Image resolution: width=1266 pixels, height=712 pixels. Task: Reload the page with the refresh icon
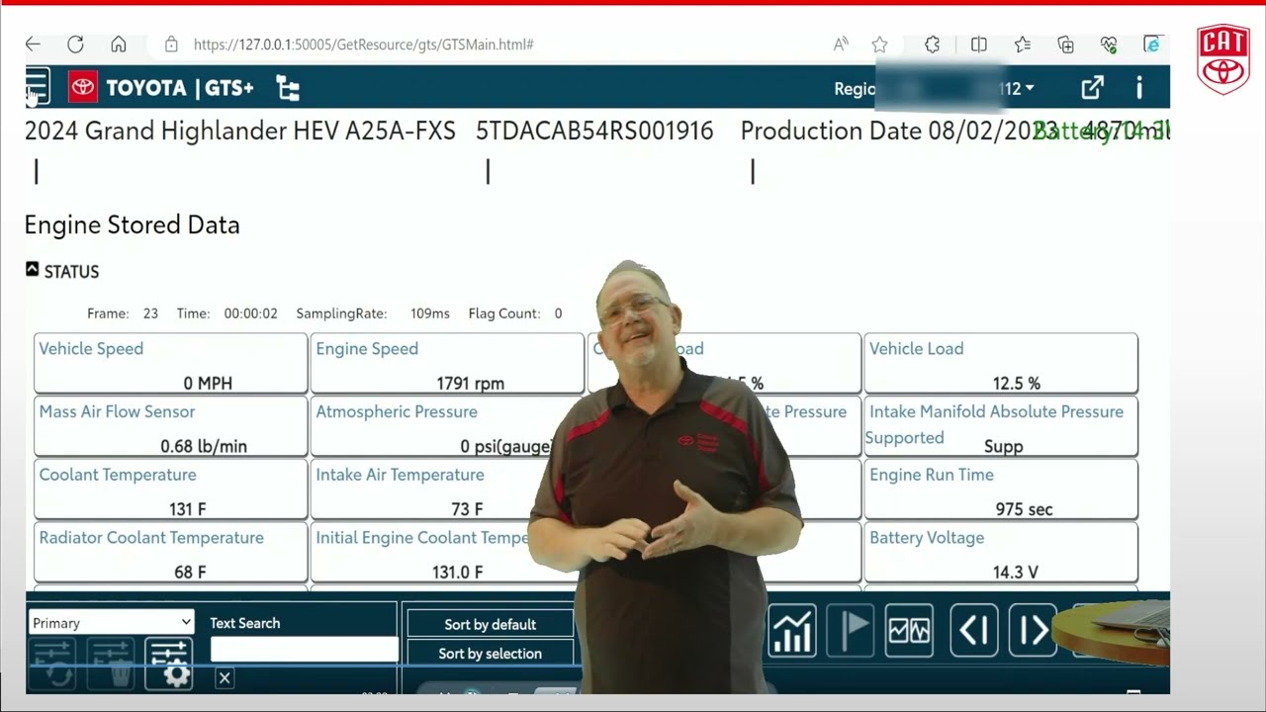pos(75,44)
